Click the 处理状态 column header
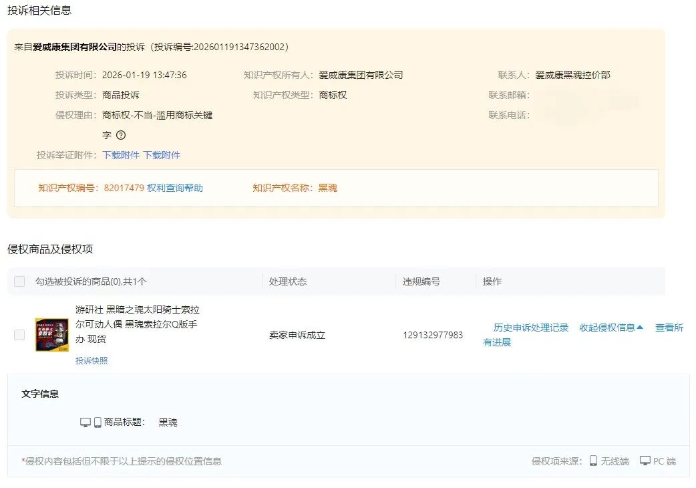 point(288,281)
